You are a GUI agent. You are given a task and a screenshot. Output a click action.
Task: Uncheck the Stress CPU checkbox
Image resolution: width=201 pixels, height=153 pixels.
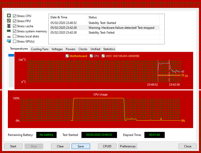tap(15, 16)
